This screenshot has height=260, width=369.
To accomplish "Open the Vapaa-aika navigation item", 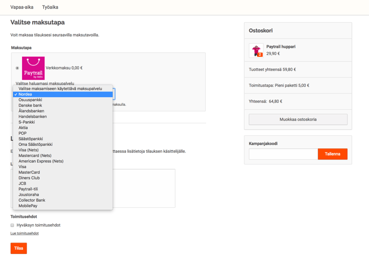I will (22, 8).
